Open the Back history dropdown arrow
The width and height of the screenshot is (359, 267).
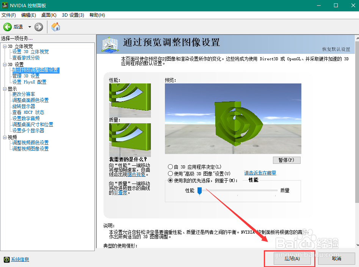[30, 27]
